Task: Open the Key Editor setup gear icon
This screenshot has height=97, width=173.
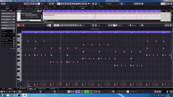Action: click(x=171, y=25)
